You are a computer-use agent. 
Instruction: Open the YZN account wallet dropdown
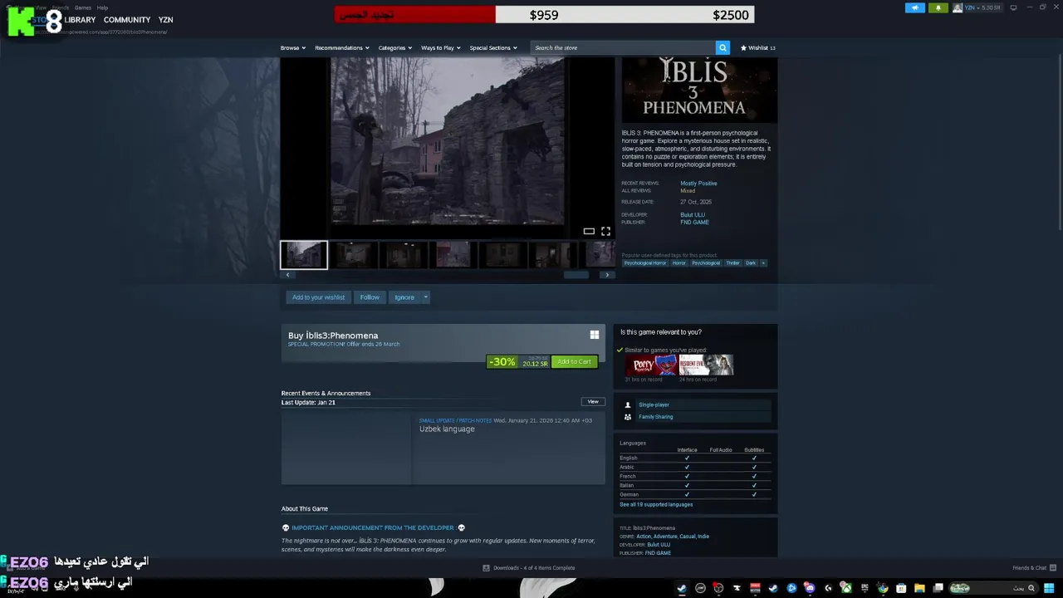coord(982,7)
